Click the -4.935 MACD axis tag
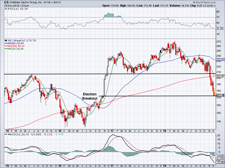The image size is (225, 168). (x=220, y=156)
